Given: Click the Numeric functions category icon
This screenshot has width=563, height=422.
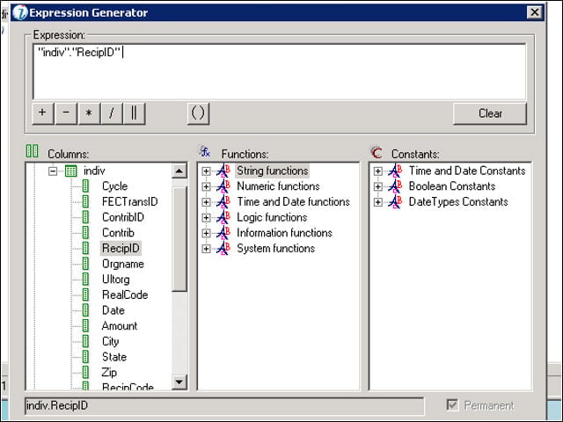Looking at the screenshot, I should [x=223, y=186].
